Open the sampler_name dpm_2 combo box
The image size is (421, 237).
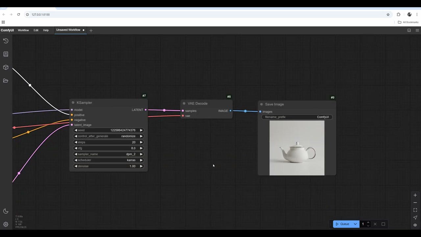click(109, 154)
